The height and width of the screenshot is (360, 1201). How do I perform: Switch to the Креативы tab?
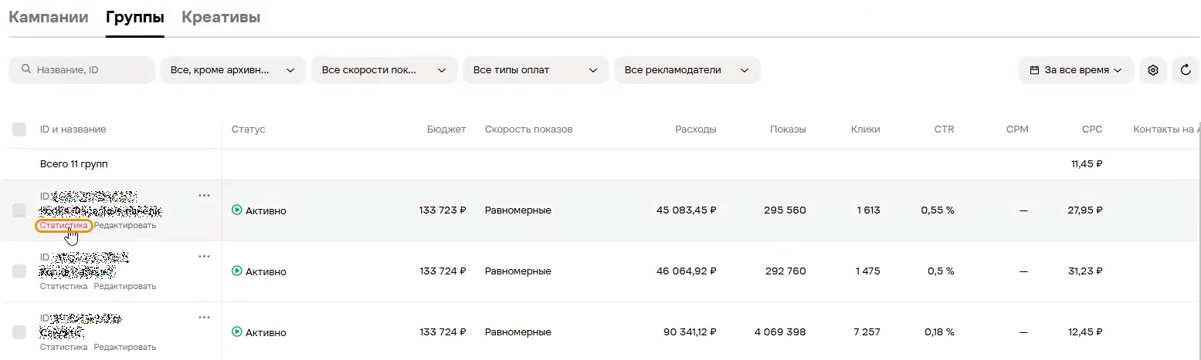(221, 17)
